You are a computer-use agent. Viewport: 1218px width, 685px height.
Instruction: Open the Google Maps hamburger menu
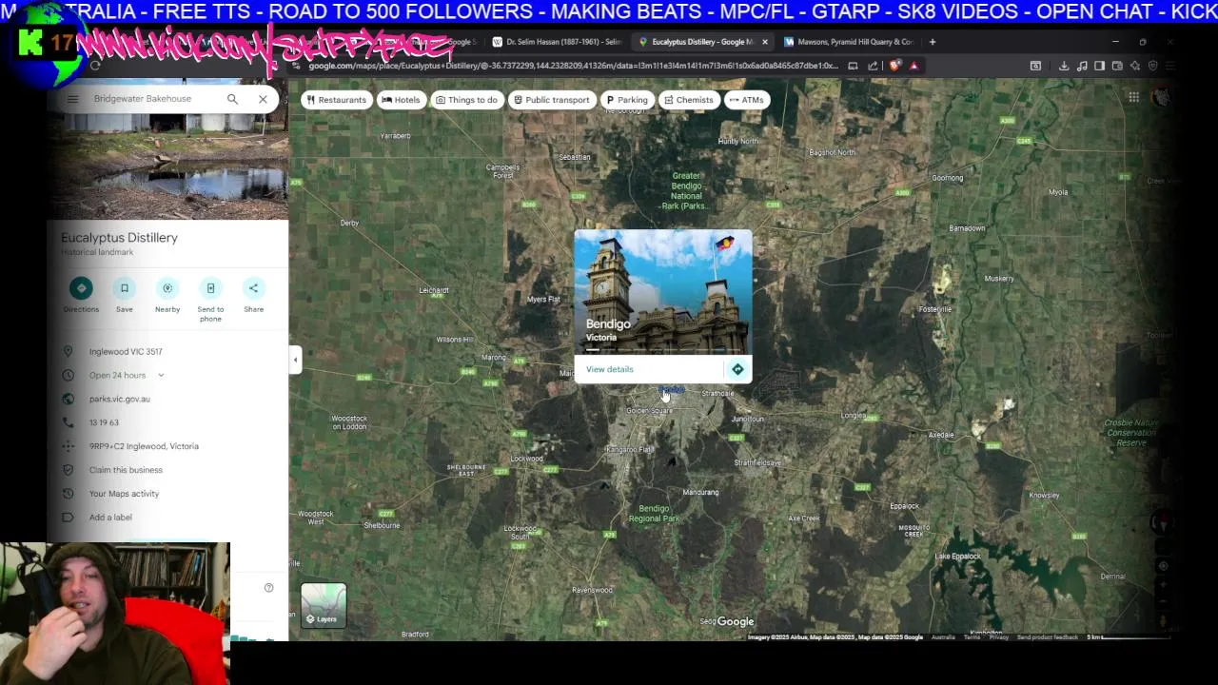73,99
